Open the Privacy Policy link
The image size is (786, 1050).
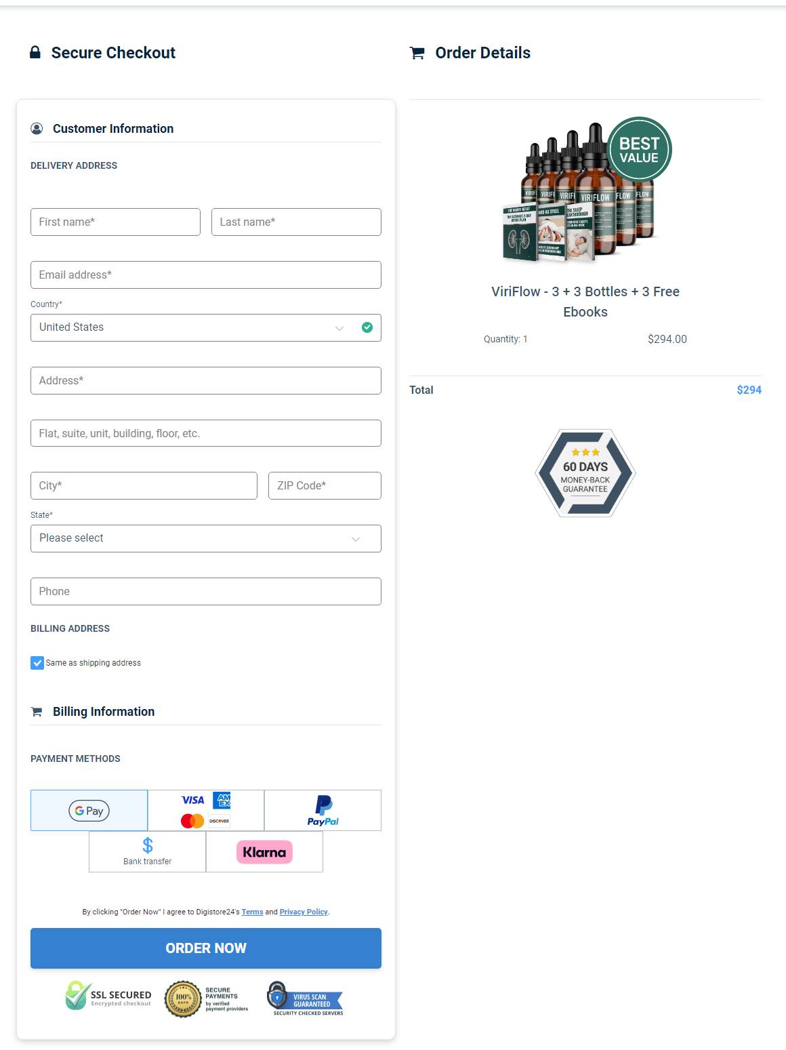click(x=304, y=912)
